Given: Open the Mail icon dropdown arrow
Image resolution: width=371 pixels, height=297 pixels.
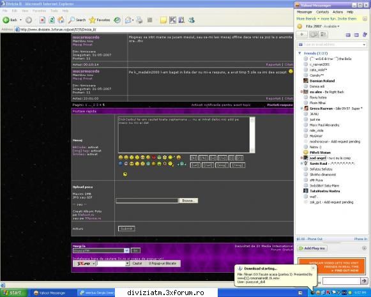Looking at the screenshot, I should click(x=133, y=20).
